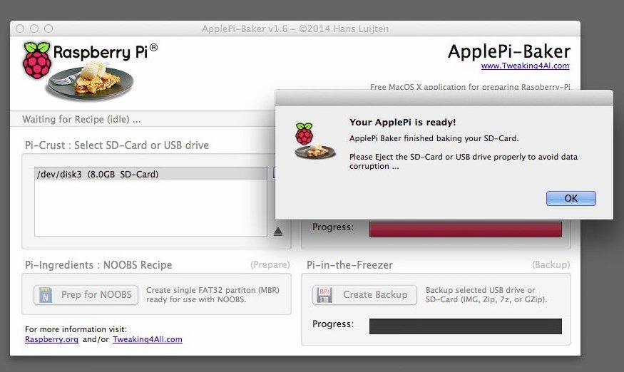The image size is (624, 372).
Task: Click the 'Pi-Ingredients : NOOBS Recipe' label
Action: 98,265
